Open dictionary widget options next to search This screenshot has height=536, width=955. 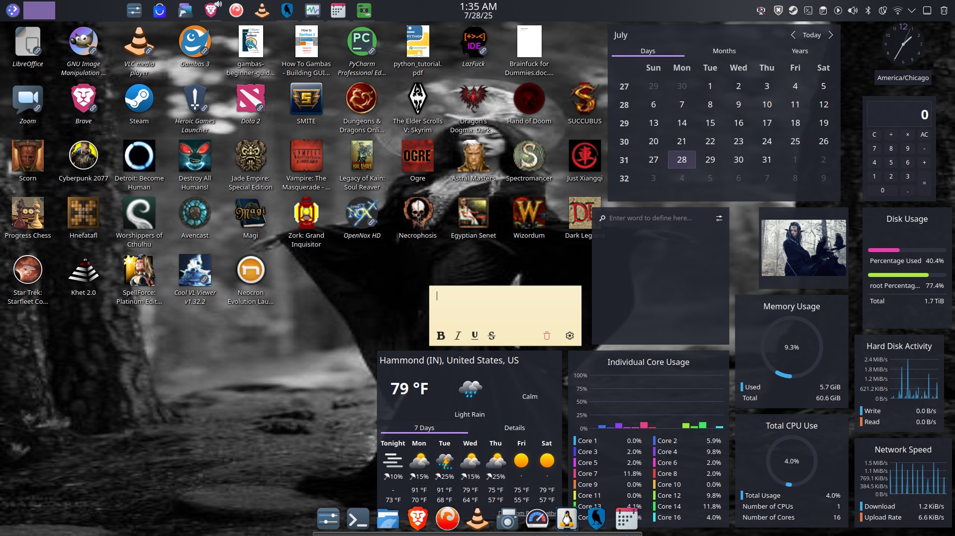pos(719,218)
